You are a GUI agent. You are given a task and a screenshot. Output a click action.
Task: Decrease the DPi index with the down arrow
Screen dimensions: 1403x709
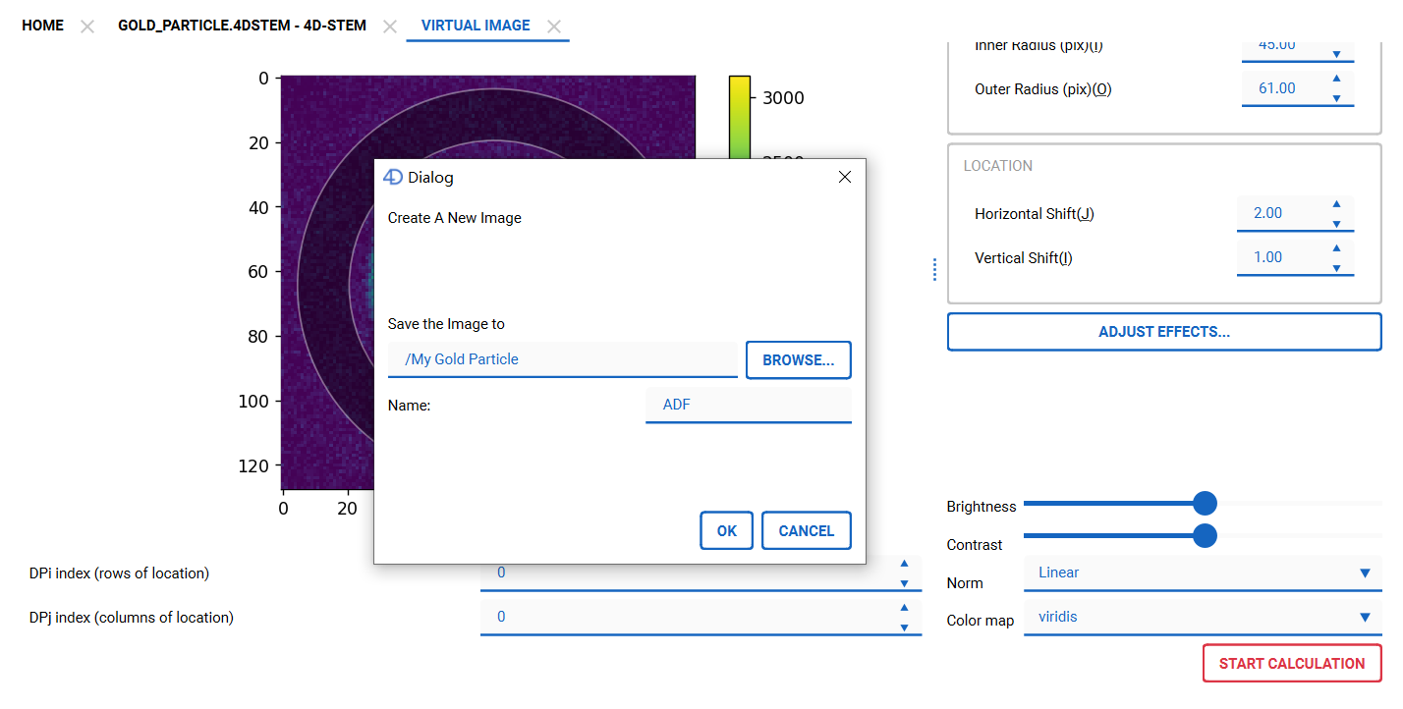pos(904,583)
